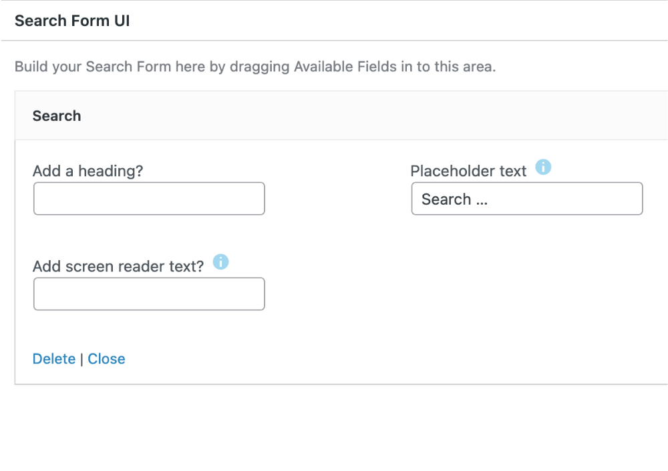
Task: Click blank space right of Search header title
Action: (401, 116)
